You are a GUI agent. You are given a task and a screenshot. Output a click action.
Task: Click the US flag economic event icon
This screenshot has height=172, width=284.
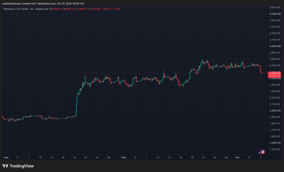[262, 152]
